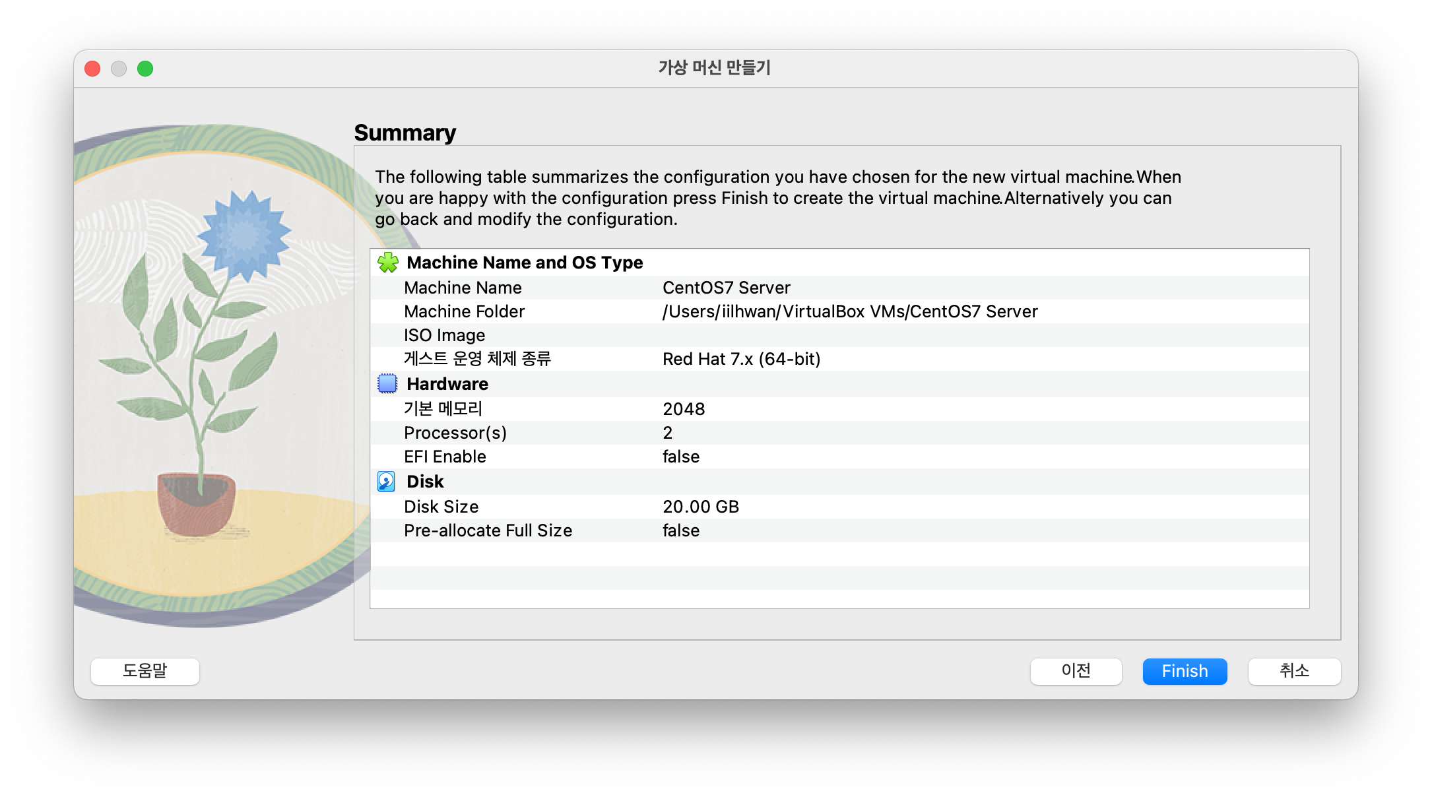Click the Finish button

click(1185, 671)
